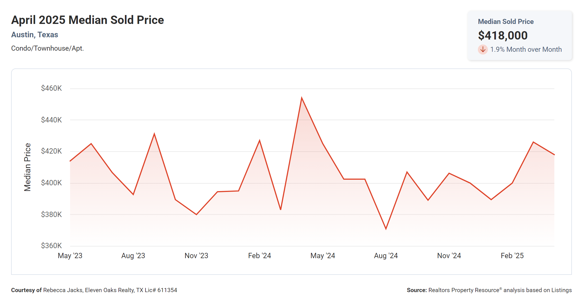This screenshot has height=306, width=583.
Task: Click the $418,000 price value
Action: 503,35
